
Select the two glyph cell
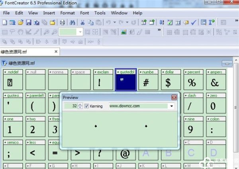tap(35, 127)
